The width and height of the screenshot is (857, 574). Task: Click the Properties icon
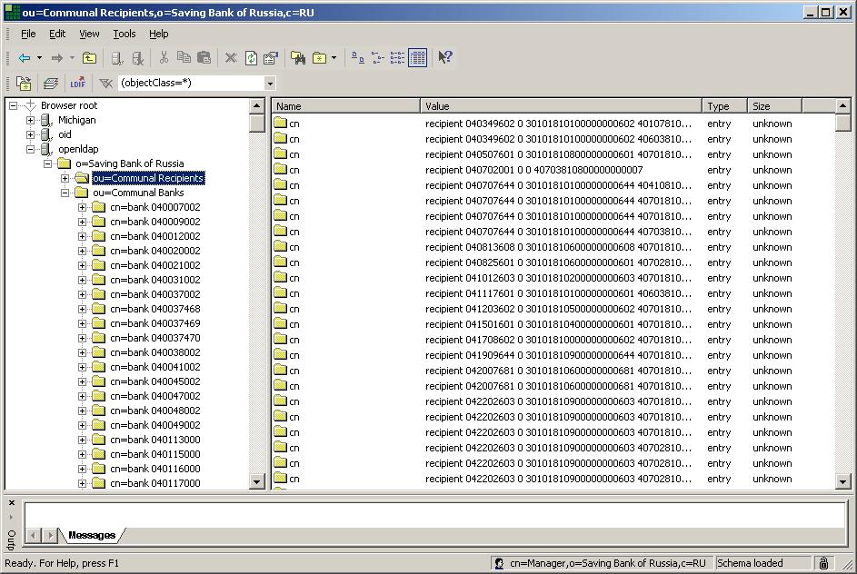tap(271, 57)
